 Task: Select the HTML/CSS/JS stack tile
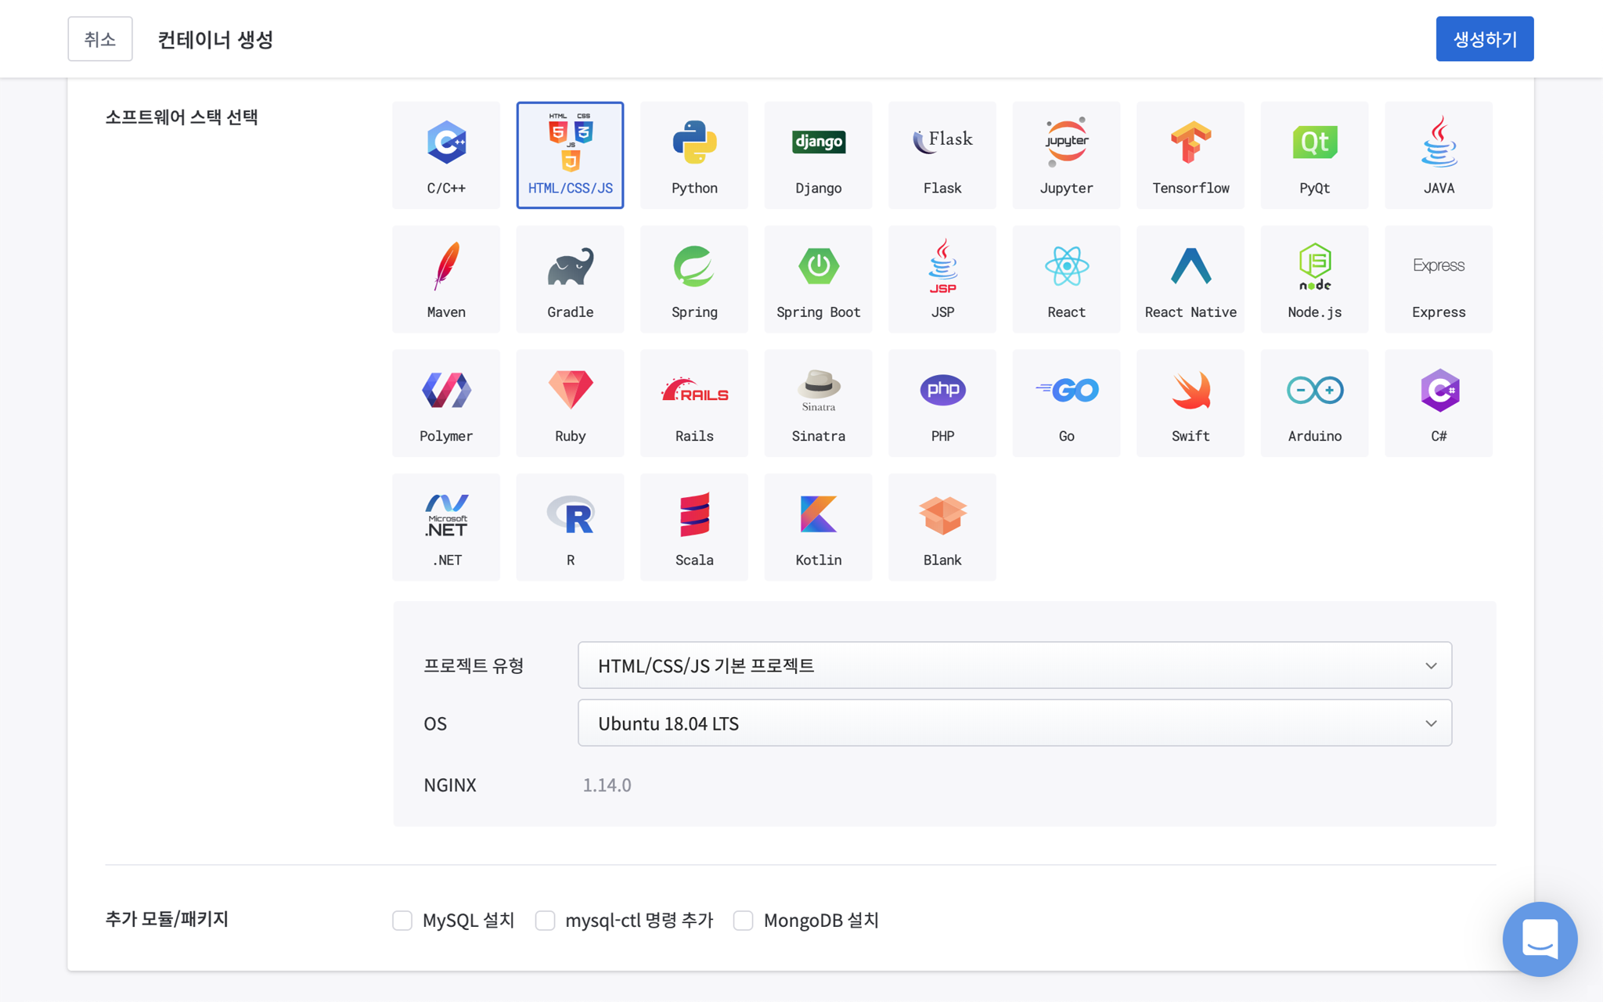pyautogui.click(x=570, y=155)
